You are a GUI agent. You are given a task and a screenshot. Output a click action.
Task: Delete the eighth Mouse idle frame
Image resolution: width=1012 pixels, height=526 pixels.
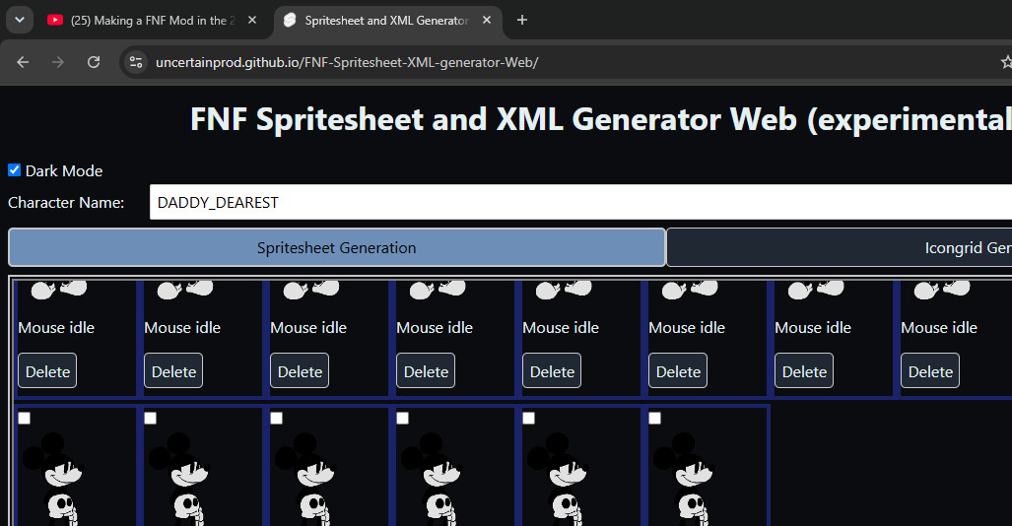[x=930, y=370]
